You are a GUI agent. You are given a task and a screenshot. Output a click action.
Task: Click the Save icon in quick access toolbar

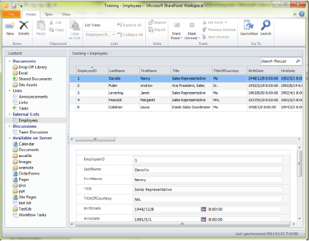[x=14, y=6]
